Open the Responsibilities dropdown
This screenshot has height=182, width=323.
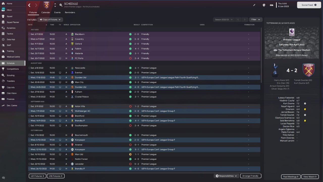coord(226,176)
